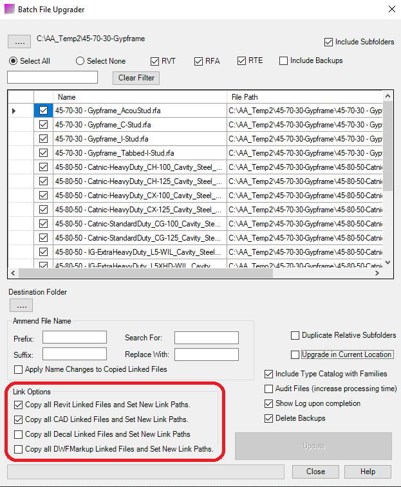Viewport: 401px width, 487px height.
Task: Focus the Prefix text field
Action: point(75,337)
